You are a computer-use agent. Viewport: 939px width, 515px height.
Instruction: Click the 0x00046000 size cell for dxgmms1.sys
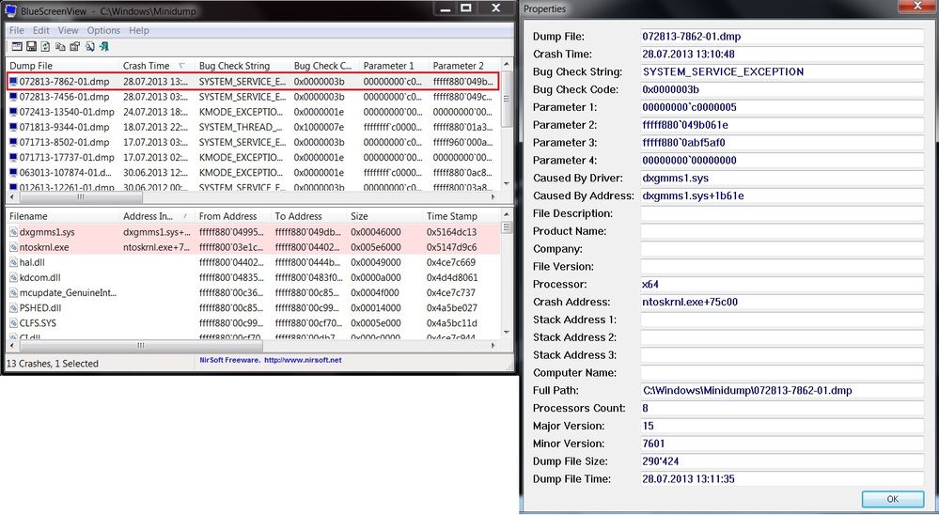point(375,232)
